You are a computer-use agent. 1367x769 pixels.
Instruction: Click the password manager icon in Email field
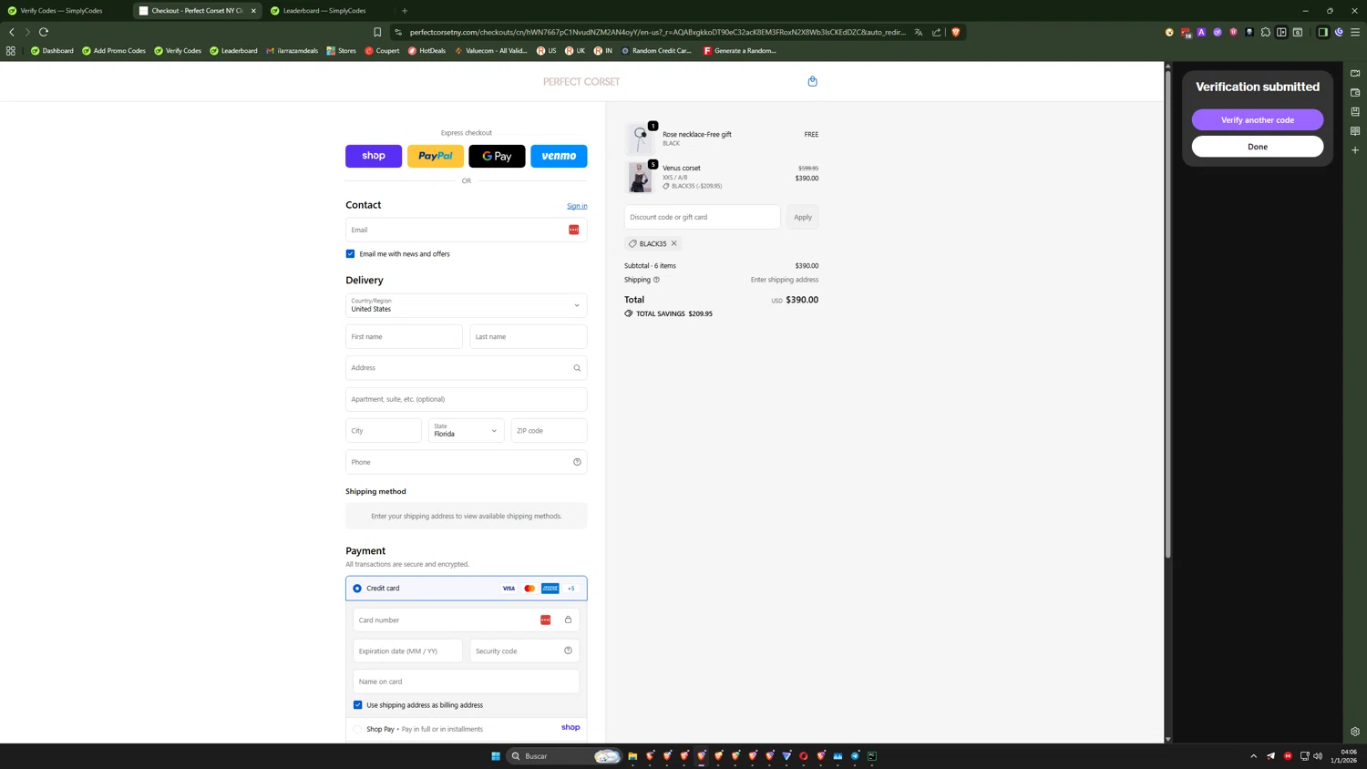tap(573, 230)
